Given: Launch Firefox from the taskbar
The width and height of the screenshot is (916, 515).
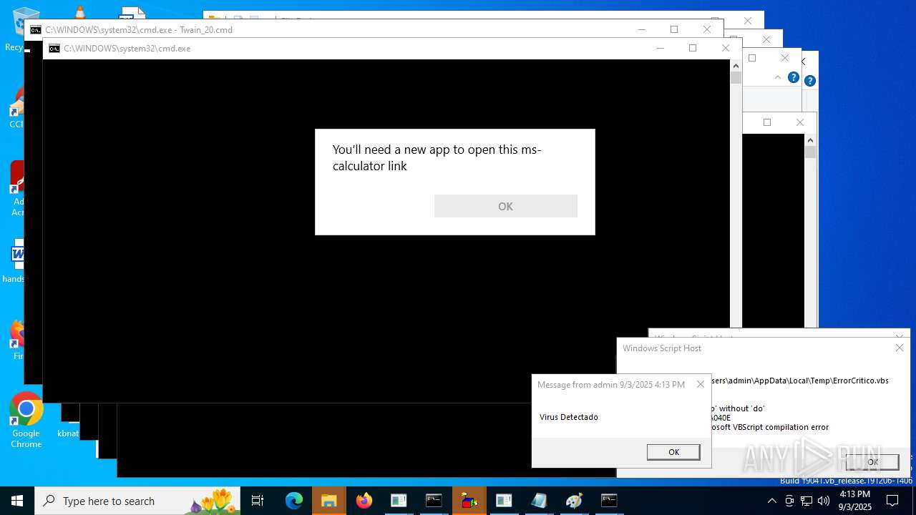Looking at the screenshot, I should coord(364,501).
